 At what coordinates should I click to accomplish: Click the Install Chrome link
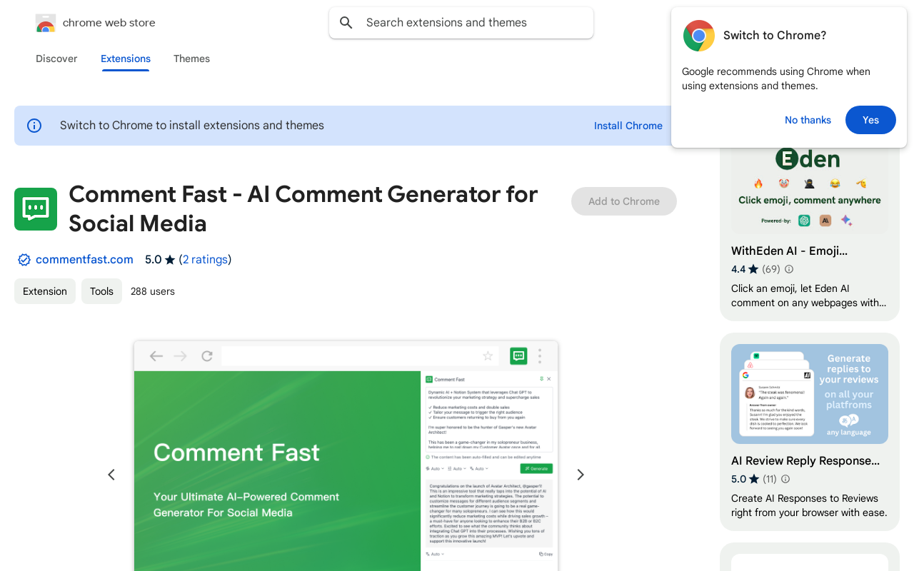(x=628, y=126)
